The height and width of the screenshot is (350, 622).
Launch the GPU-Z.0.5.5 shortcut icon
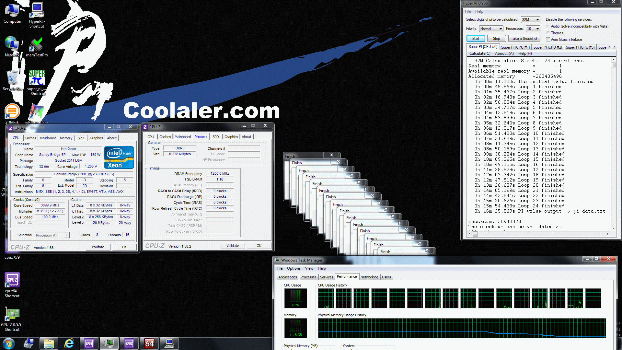pos(12,319)
